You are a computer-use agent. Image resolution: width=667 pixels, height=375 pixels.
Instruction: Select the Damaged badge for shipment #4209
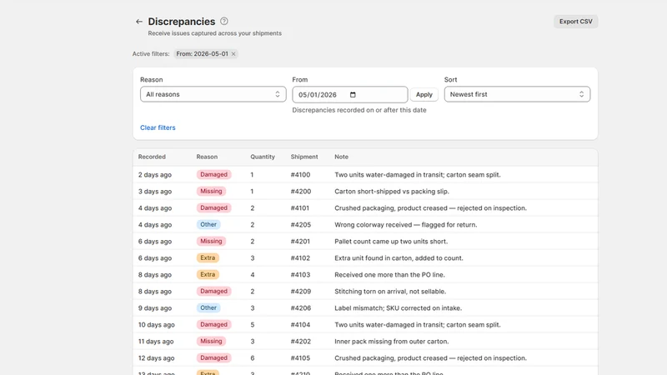[214, 291]
